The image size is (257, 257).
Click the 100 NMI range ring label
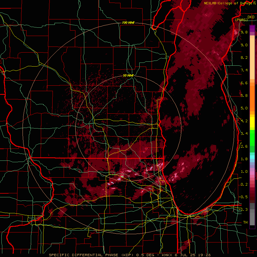point(128,23)
